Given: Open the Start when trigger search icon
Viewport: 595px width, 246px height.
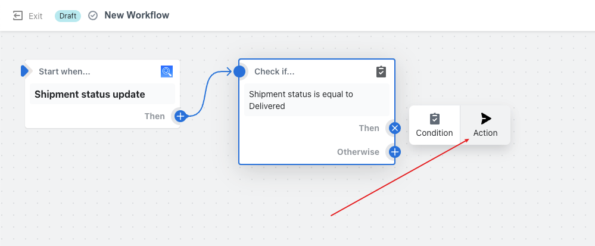Looking at the screenshot, I should click(x=167, y=71).
